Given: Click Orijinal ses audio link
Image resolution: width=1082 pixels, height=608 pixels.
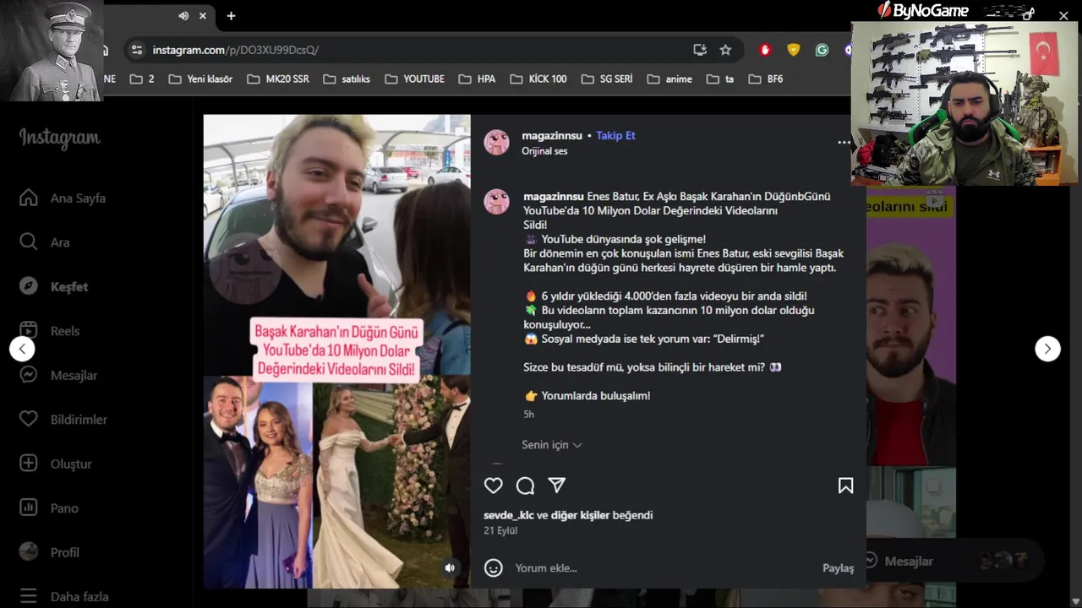Looking at the screenshot, I should click(544, 151).
